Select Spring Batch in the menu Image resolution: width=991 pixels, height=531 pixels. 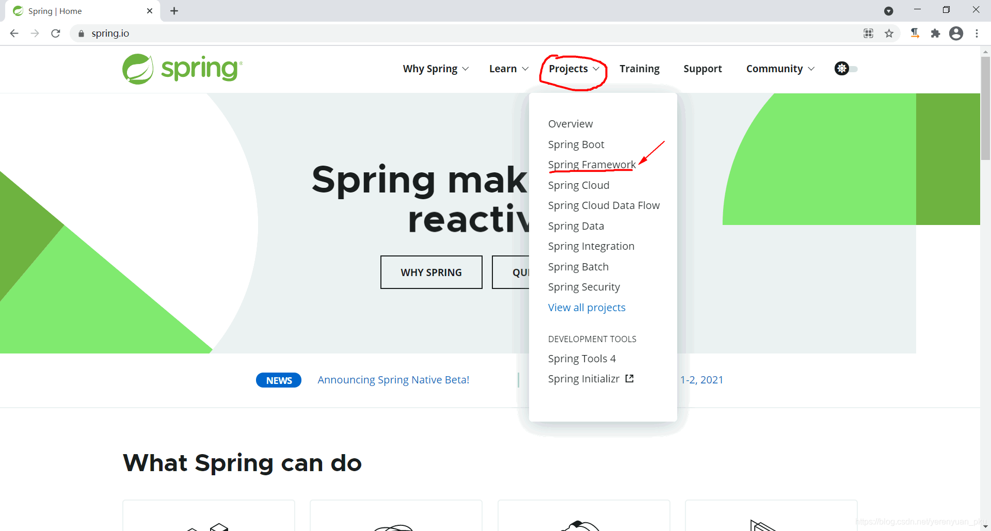click(x=578, y=267)
